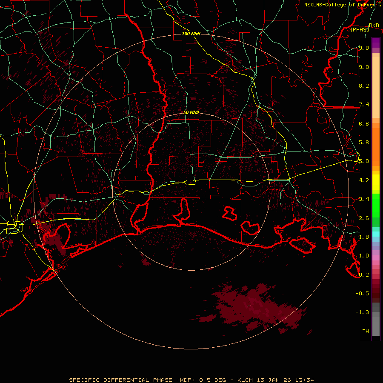The image size is (383, 383).
Task: Click the OKD label above the color scale
Action: coord(374,26)
